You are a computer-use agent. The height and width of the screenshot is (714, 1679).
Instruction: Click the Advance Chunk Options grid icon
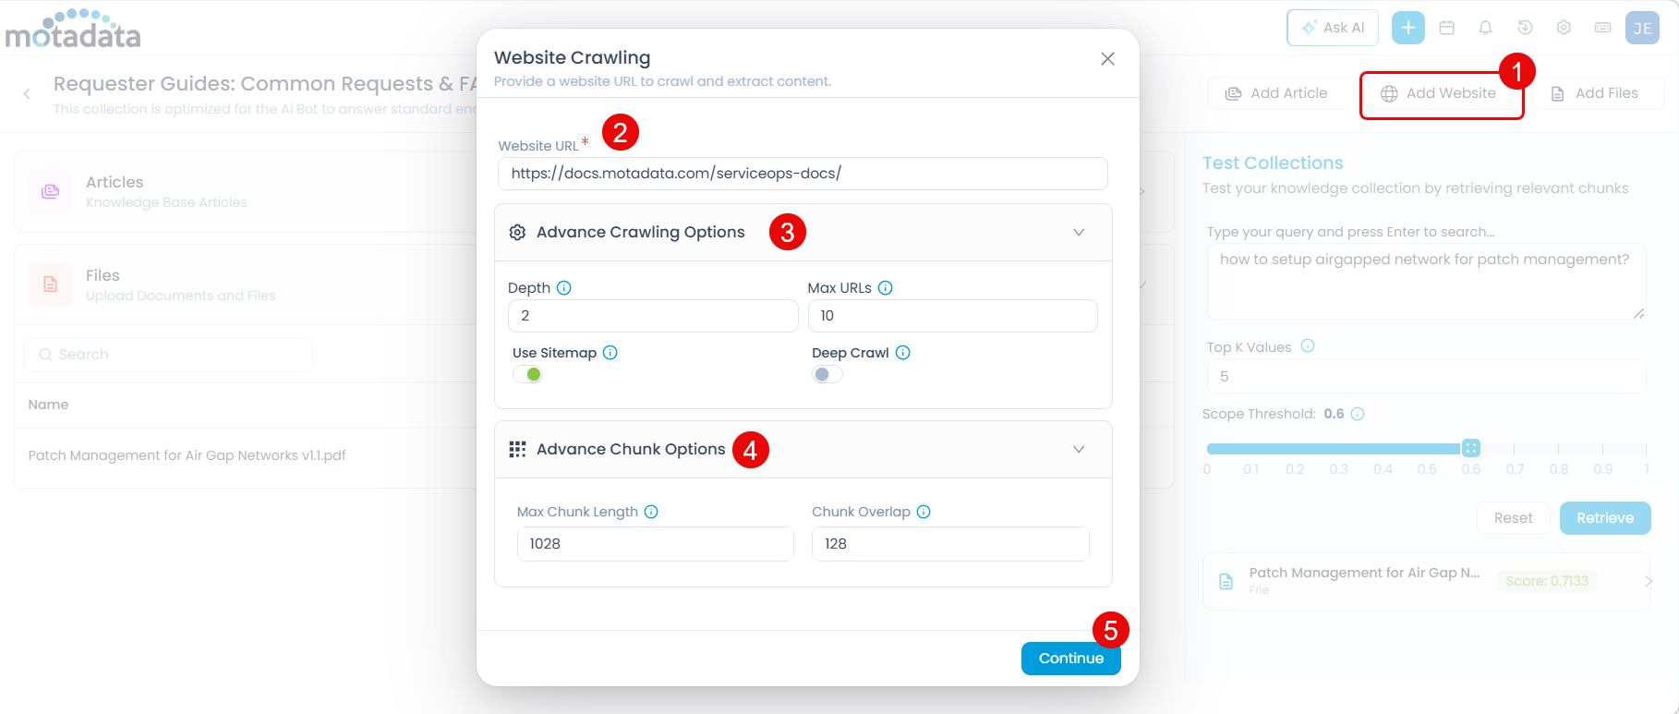point(518,450)
